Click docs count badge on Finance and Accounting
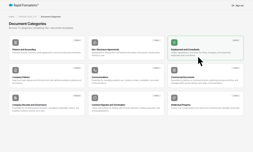Image resolution: width=253 pixels, height=152 pixels. point(77,40)
